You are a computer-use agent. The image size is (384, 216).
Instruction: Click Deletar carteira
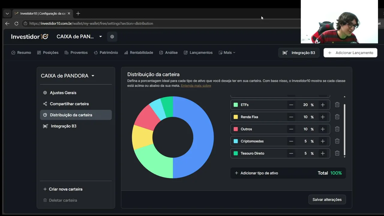pyautogui.click(x=60, y=200)
